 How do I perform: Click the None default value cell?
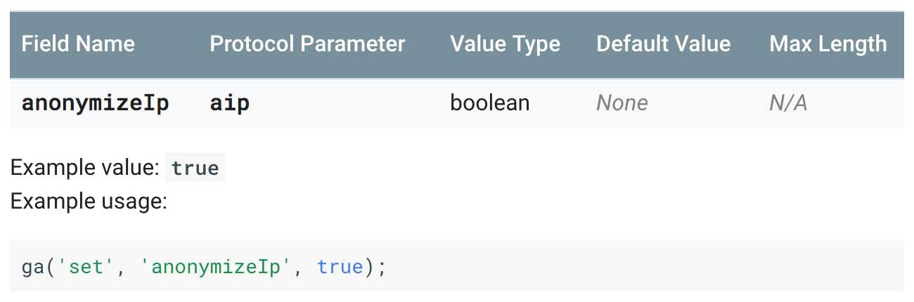pyautogui.click(x=622, y=103)
